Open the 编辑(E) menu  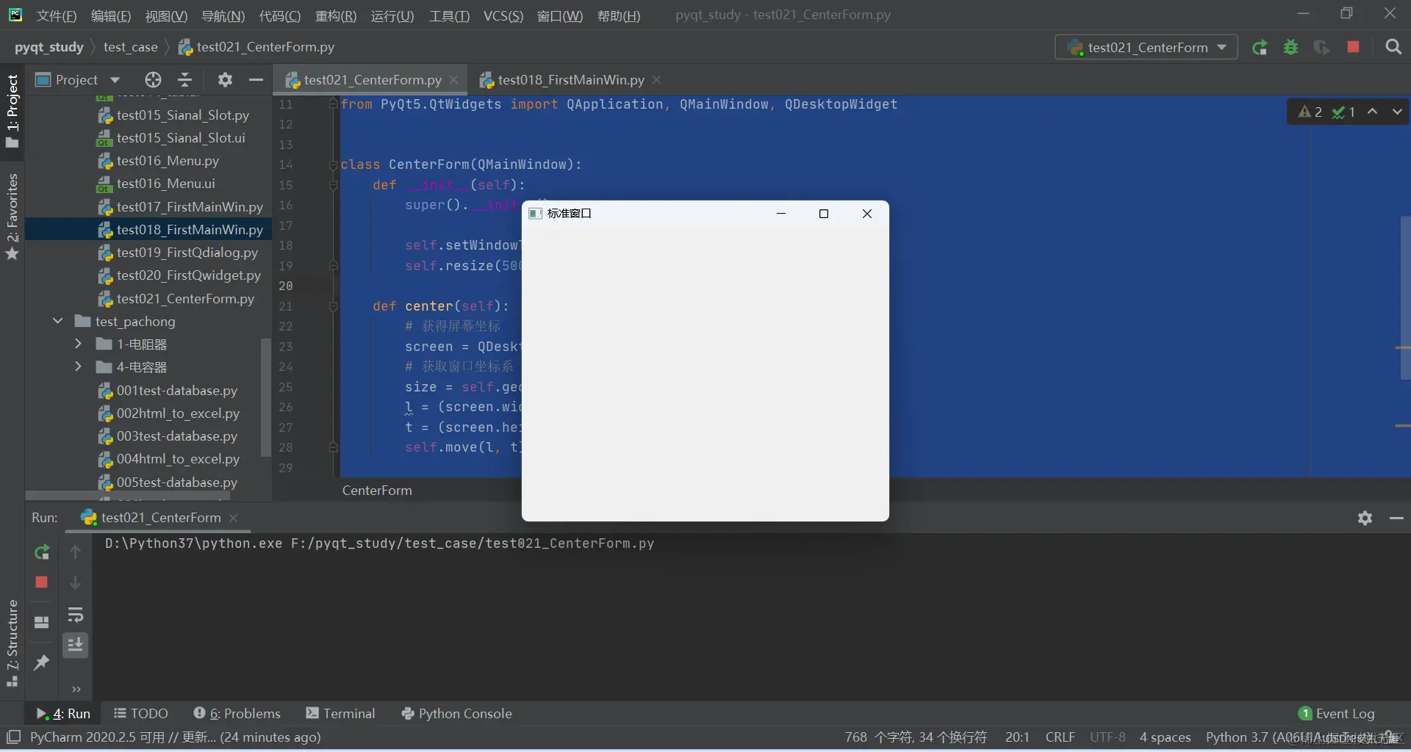[x=111, y=16]
